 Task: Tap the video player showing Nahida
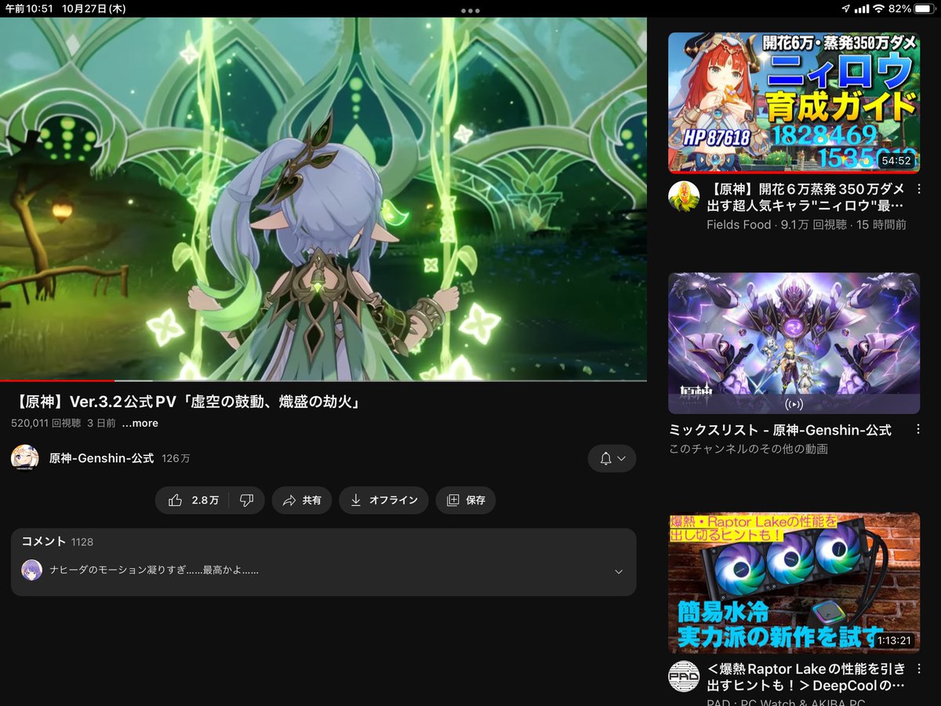[x=323, y=198]
